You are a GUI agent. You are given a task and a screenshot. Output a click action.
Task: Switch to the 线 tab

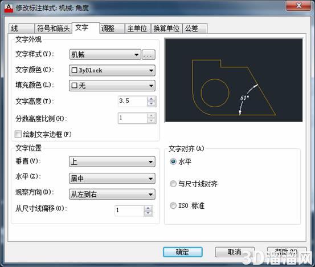click(x=21, y=29)
